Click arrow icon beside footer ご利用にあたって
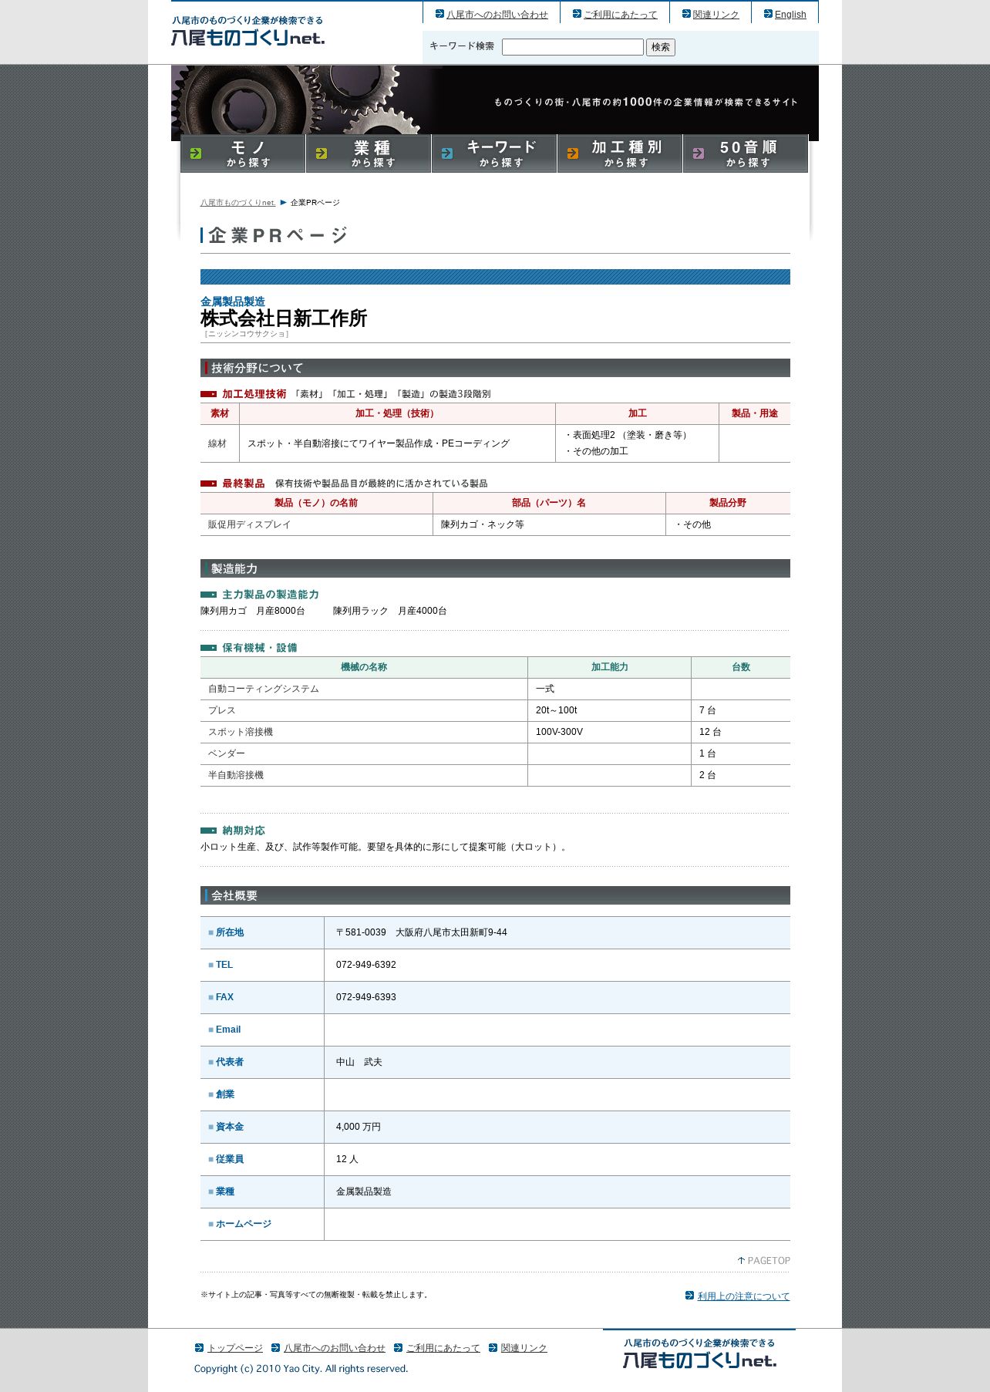This screenshot has width=990, height=1392. coord(398,1348)
